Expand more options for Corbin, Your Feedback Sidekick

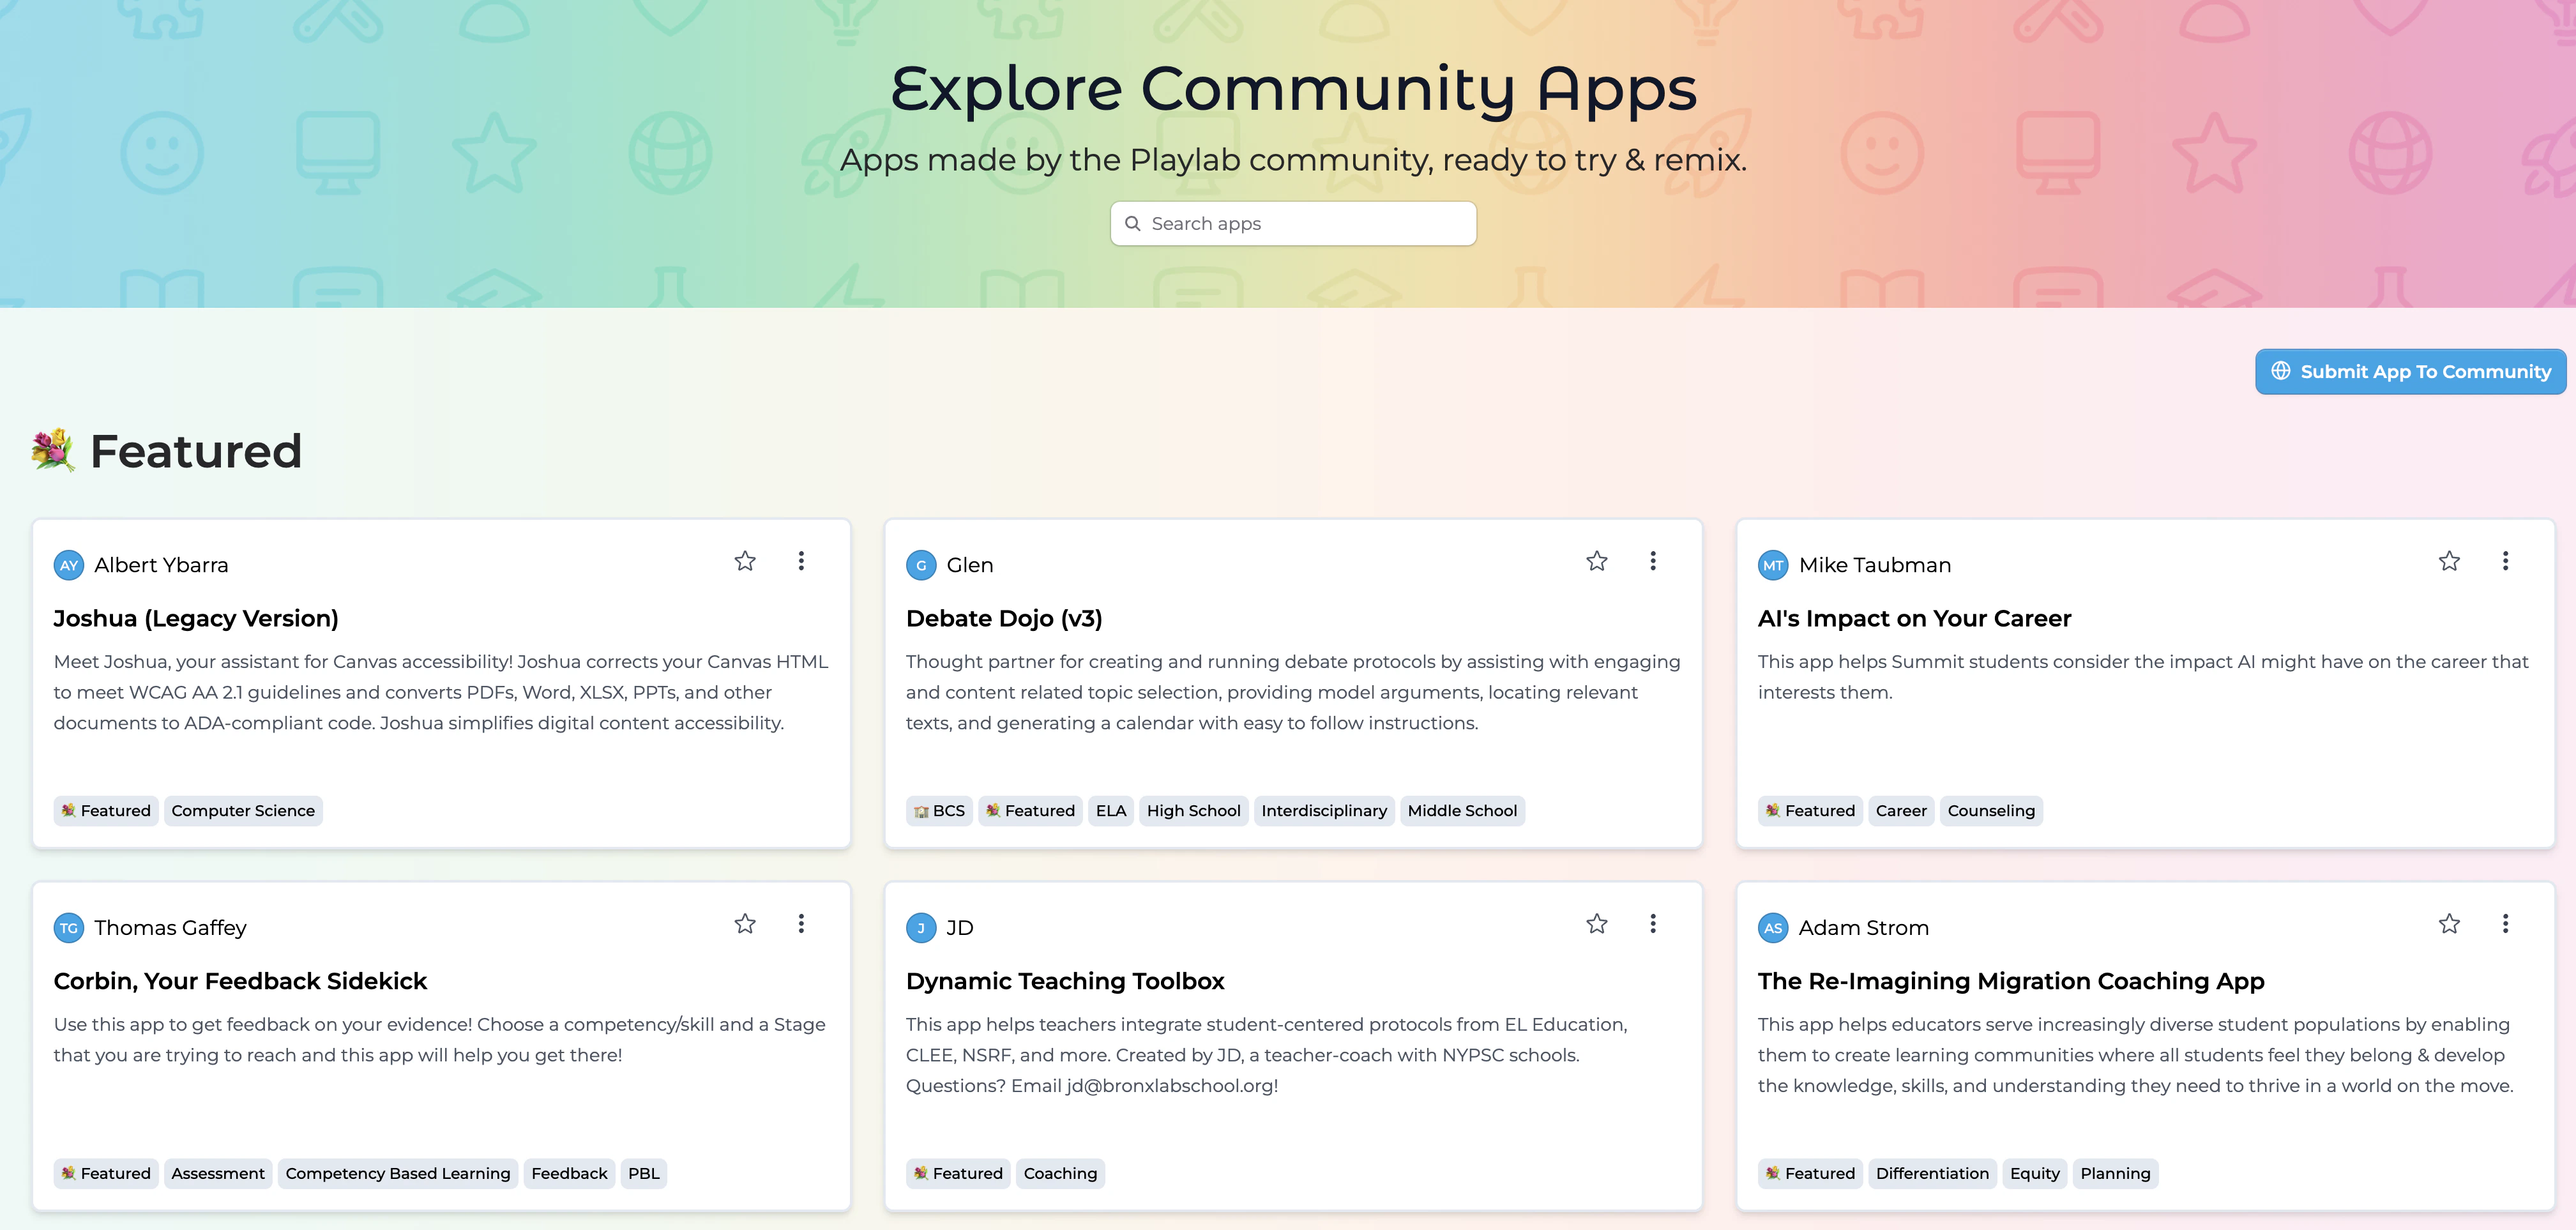pyautogui.click(x=801, y=924)
